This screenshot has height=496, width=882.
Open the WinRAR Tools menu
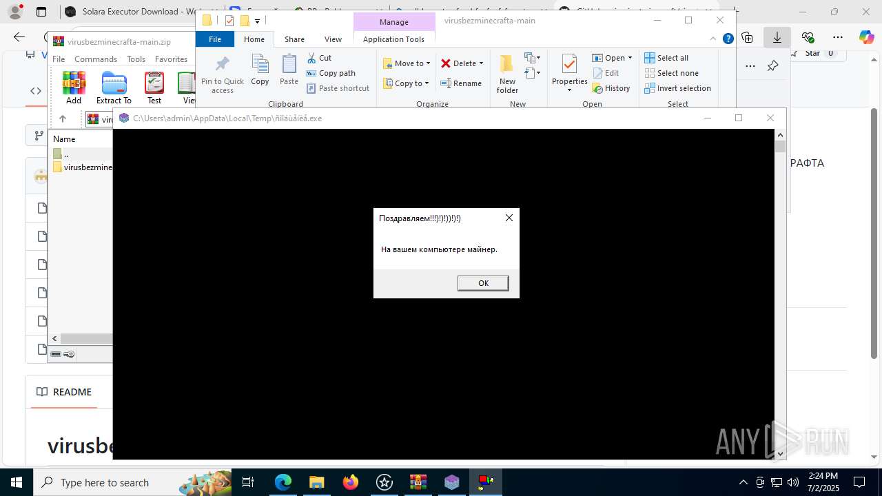136,59
